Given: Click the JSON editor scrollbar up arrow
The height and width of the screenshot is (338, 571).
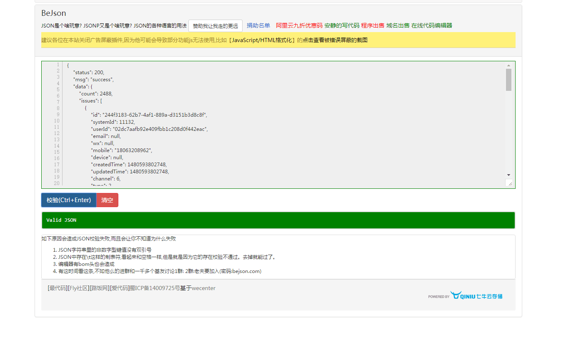Looking at the screenshot, I should pos(508,65).
